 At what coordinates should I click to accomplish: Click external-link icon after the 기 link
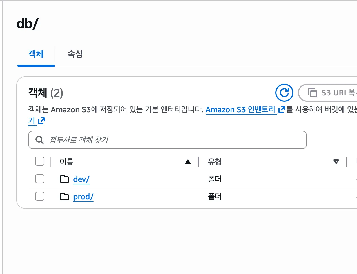click(x=42, y=121)
